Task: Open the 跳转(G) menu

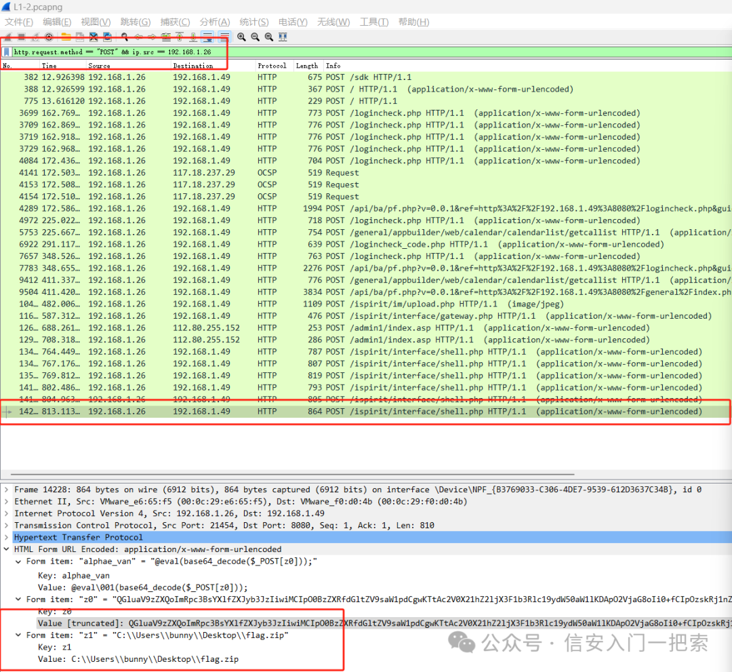Action: pyautogui.click(x=136, y=22)
